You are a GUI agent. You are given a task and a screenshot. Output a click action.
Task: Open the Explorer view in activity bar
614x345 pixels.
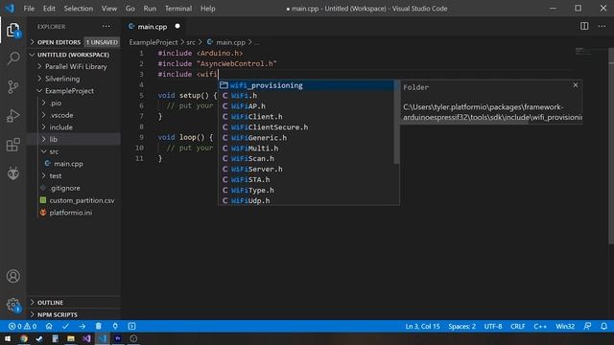tap(12, 30)
